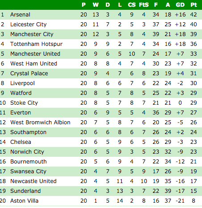Image resolution: width=202 pixels, height=208 pixels.
Task: Select Crystal Palace row name
Action: (29, 73)
